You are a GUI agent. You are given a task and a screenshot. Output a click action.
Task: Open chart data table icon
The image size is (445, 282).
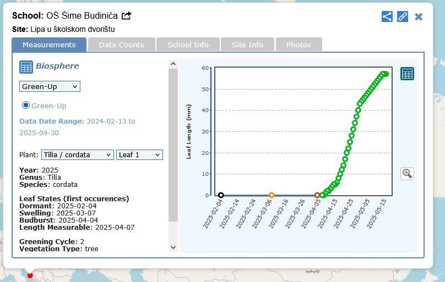[407, 74]
